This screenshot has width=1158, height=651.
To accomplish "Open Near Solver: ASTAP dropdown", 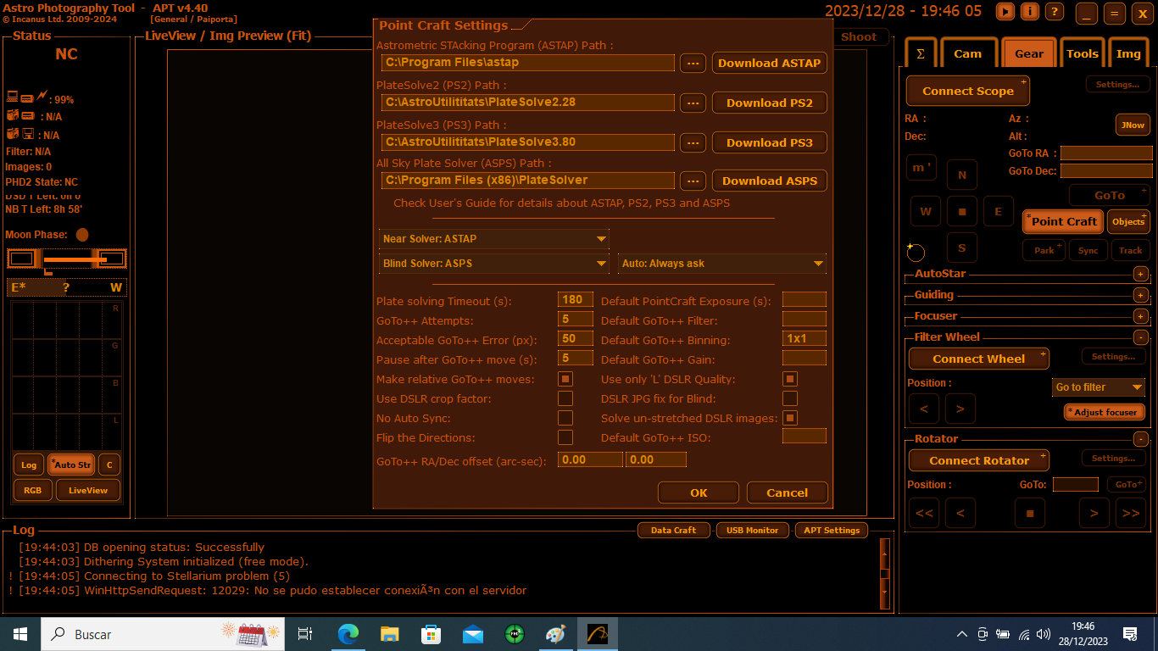I will pyautogui.click(x=493, y=239).
